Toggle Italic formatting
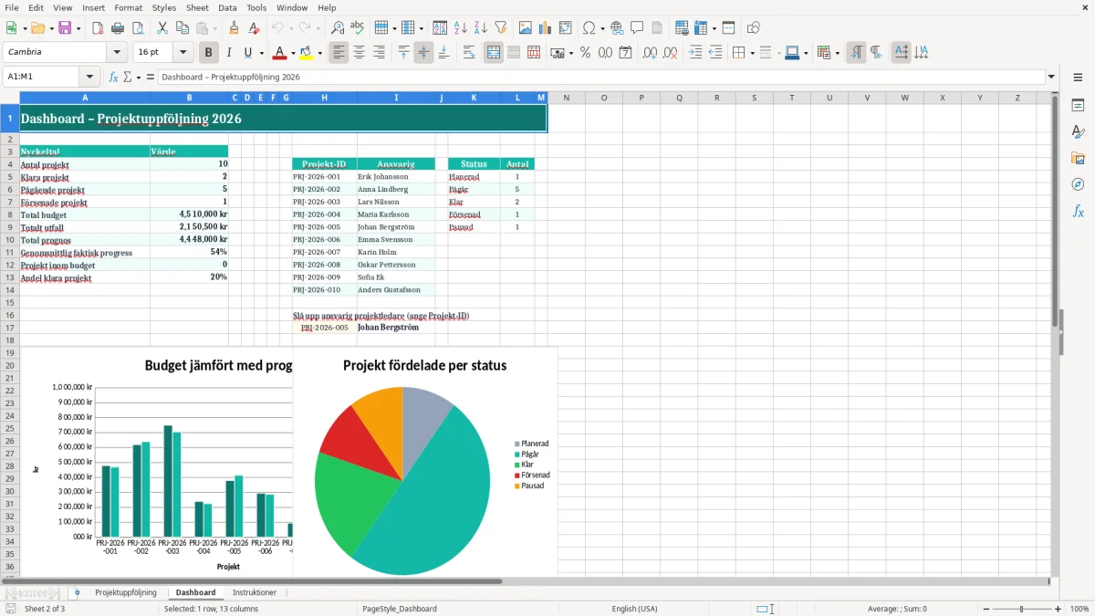 coord(228,53)
